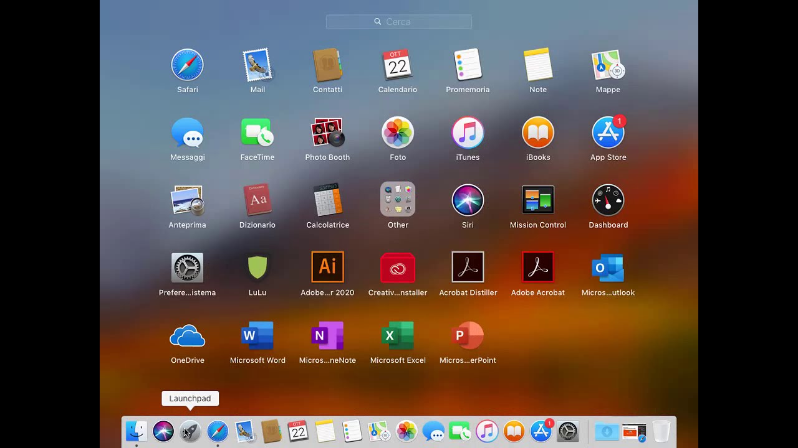Viewport: 798px width, 448px height.
Task: Launch LuLu firewall app
Action: [257, 268]
